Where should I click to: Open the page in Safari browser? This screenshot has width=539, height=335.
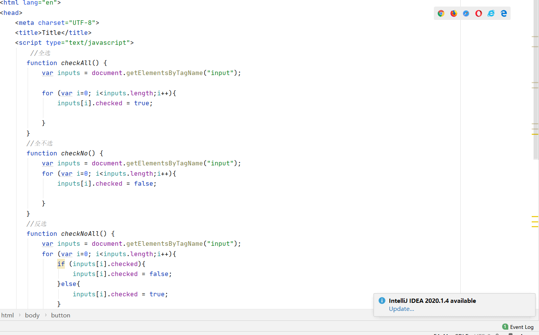(x=466, y=13)
